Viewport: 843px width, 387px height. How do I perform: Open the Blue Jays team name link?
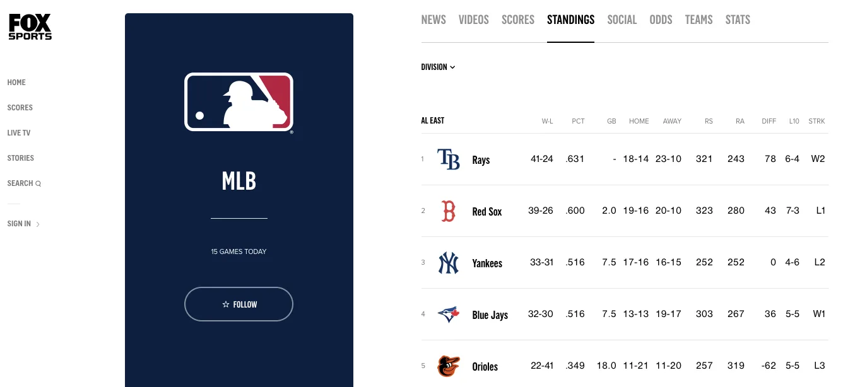pos(490,315)
